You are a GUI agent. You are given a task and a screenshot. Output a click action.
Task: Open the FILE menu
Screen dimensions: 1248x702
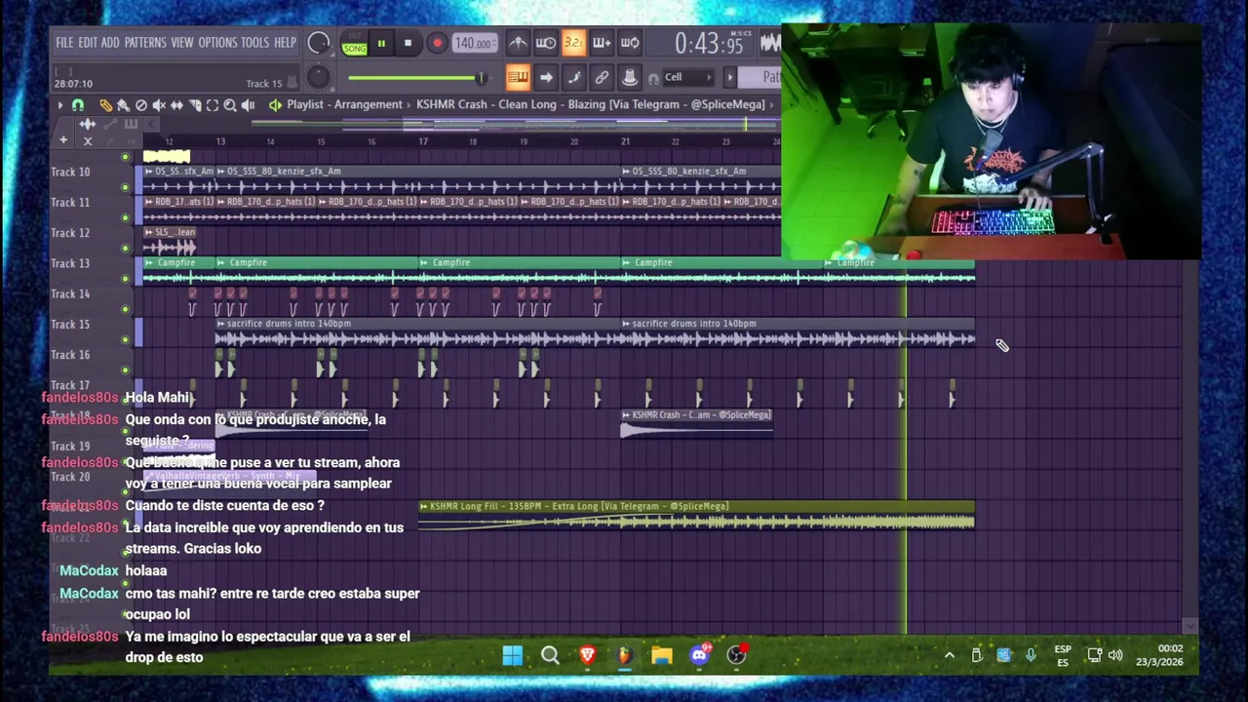(64, 43)
